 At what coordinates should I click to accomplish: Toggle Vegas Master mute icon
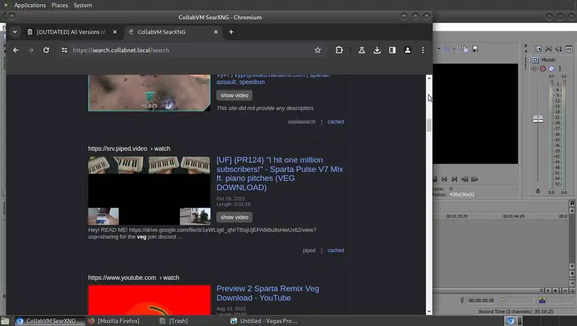[551, 68]
